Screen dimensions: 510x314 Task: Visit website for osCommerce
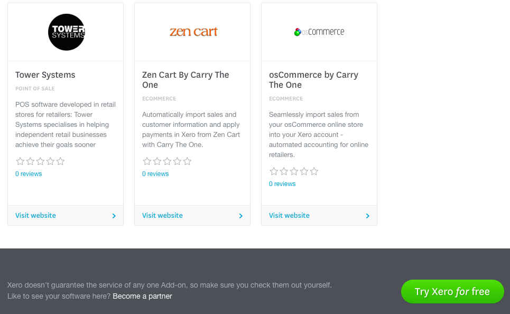click(289, 215)
